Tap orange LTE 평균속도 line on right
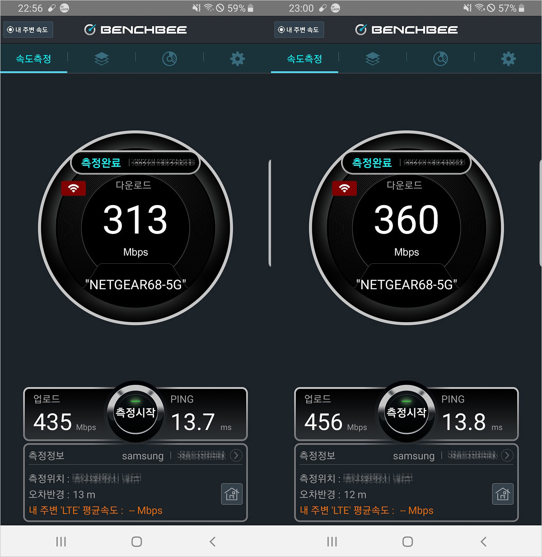542x557 pixels. pos(366,510)
